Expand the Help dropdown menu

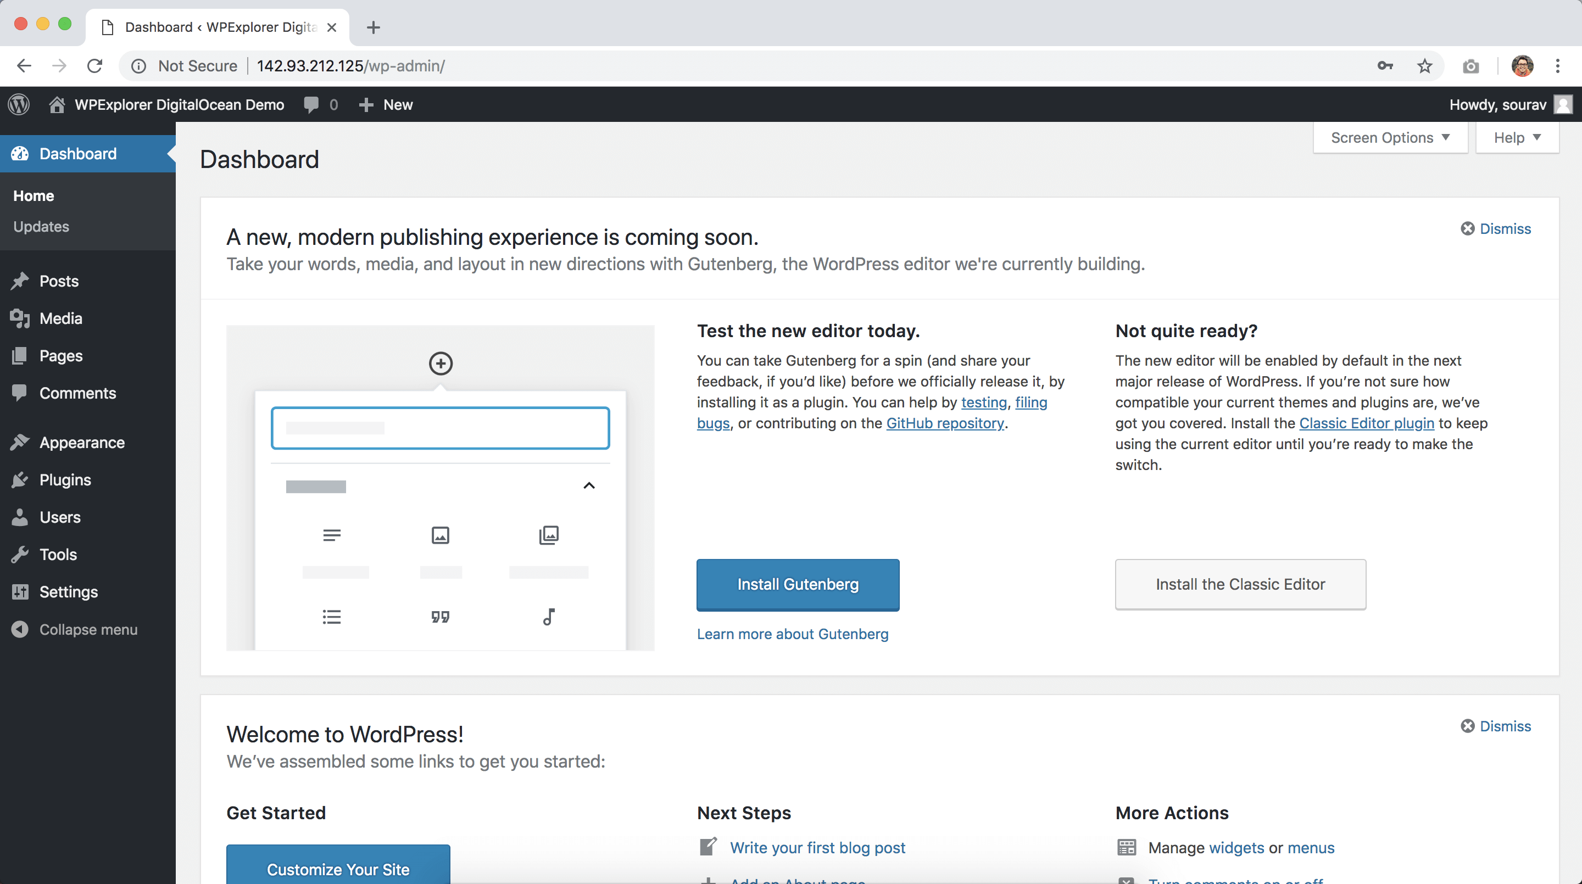1517,138
